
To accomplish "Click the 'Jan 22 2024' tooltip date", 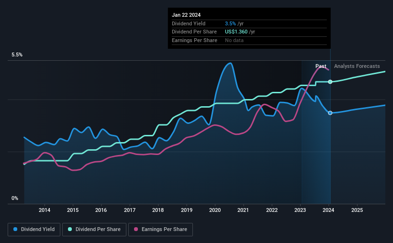I will tap(186, 15).
